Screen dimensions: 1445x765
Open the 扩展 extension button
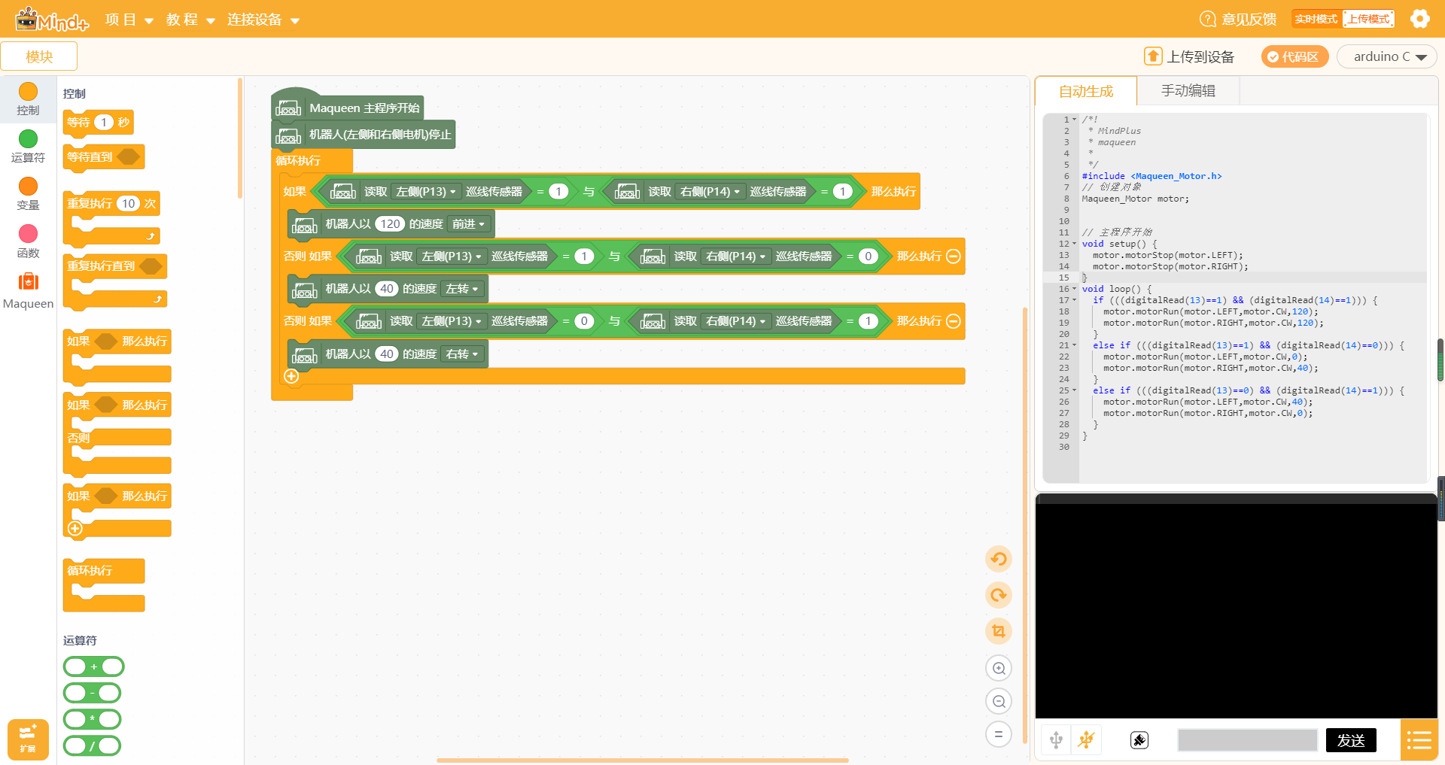28,739
